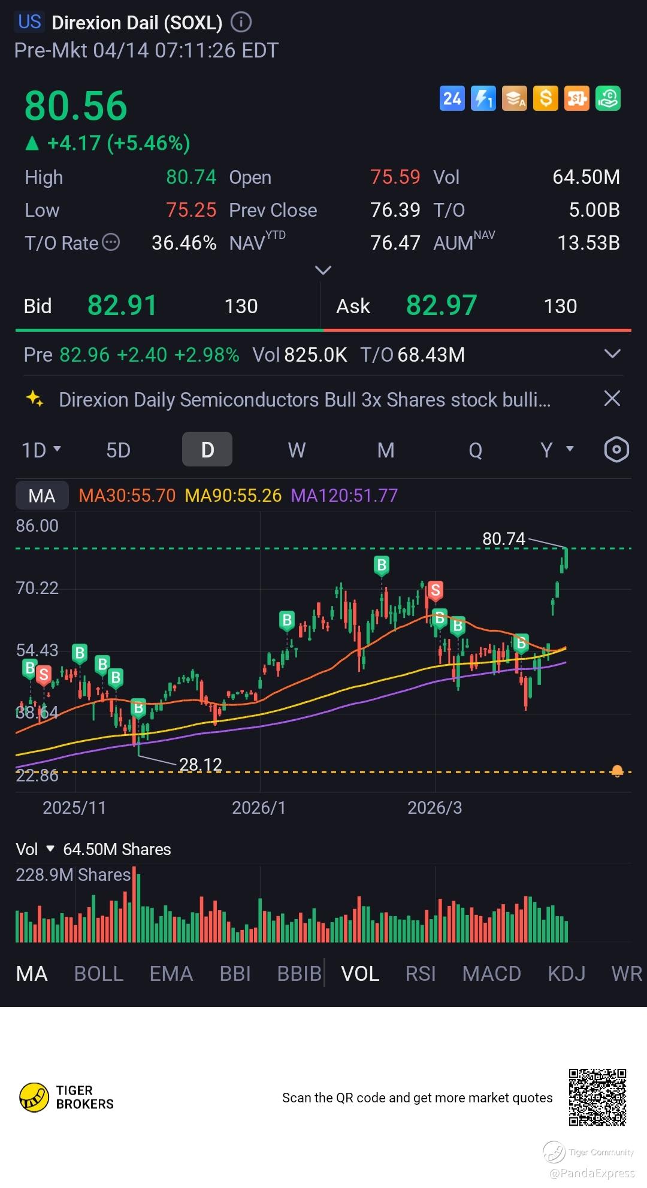Tap the lightning bolt badge icon
The width and height of the screenshot is (647, 1188).
coord(483,98)
